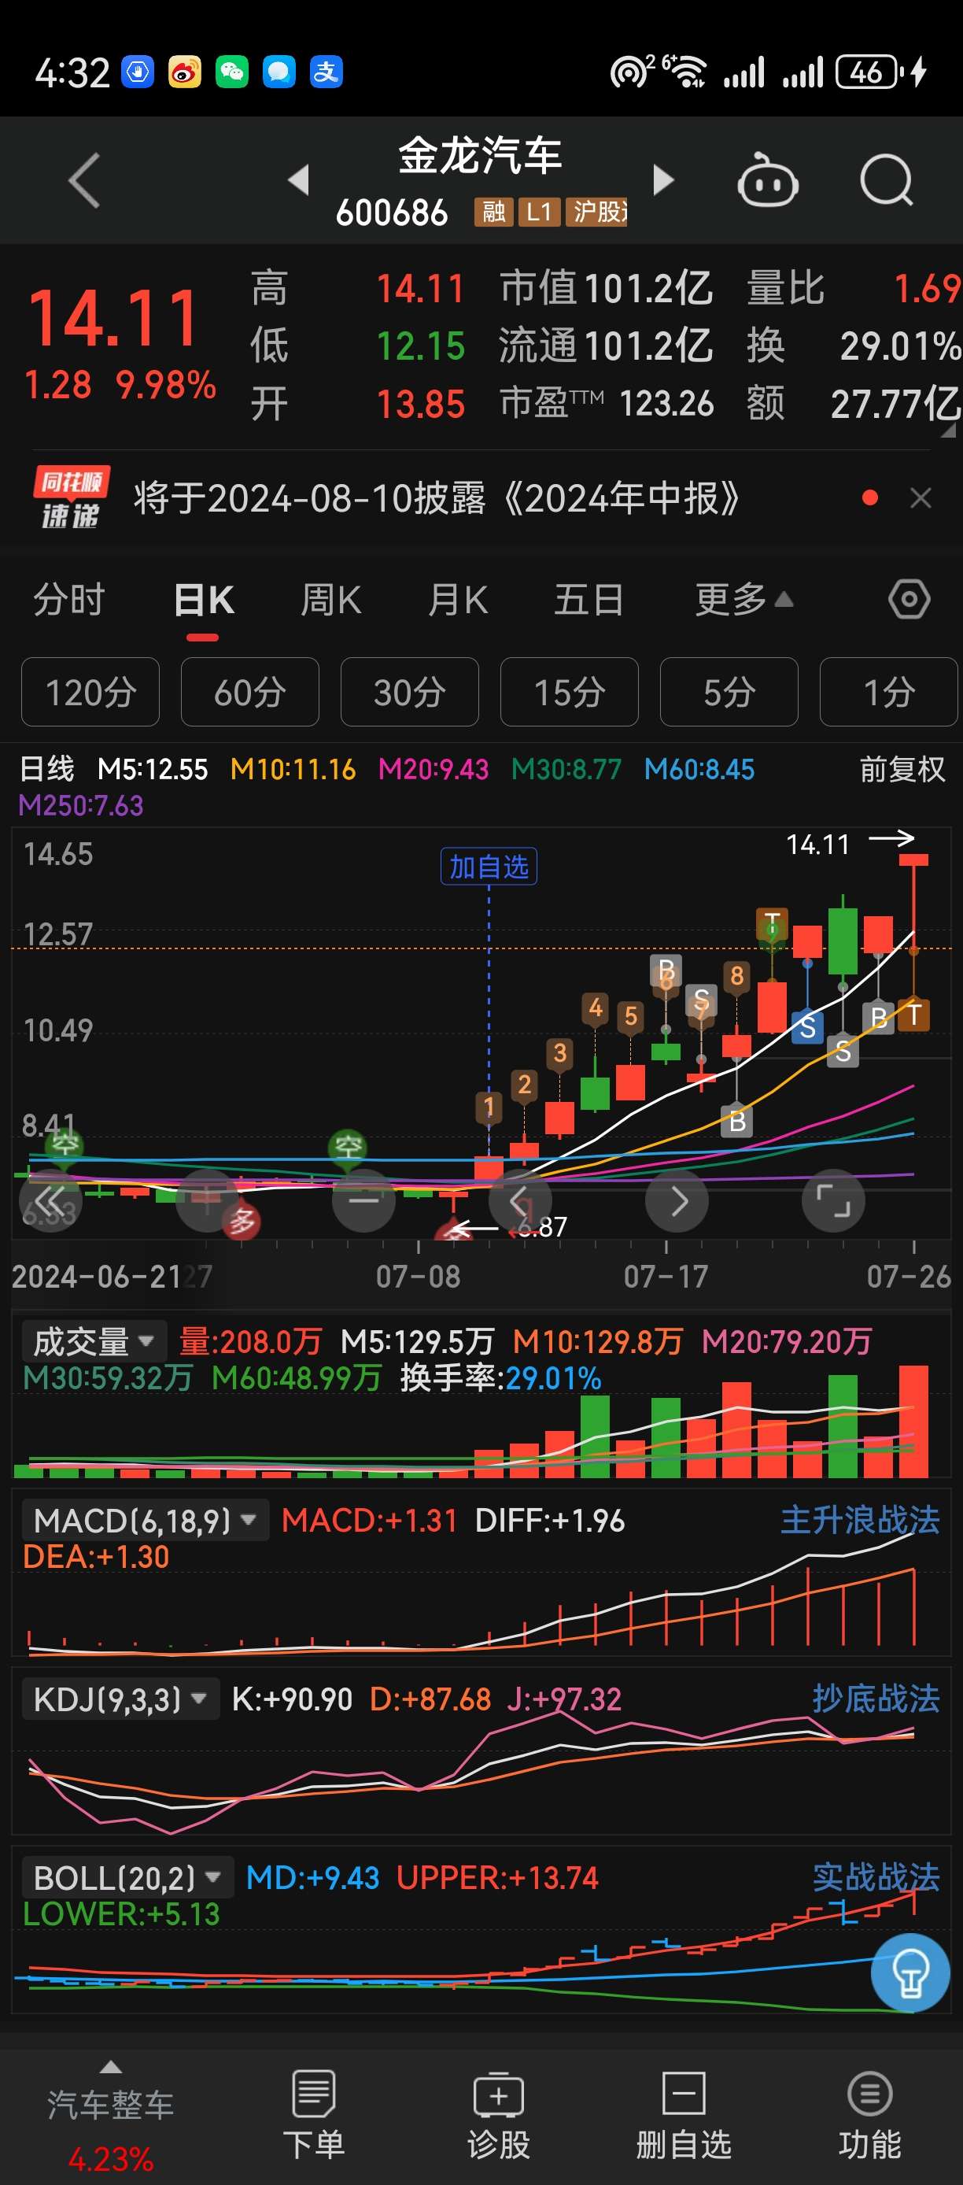
Task: Zoom out chart with minus button
Action: click(x=363, y=1201)
